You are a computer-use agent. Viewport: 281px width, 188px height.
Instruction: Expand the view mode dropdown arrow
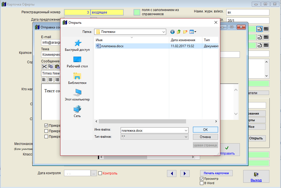pos(195,32)
